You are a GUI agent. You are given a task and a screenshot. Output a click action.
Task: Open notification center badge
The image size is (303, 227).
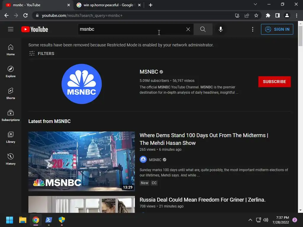tap(295, 220)
